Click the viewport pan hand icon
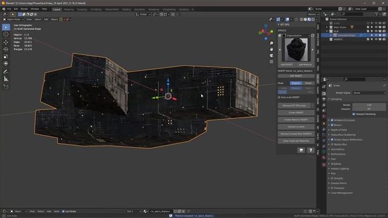The height and width of the screenshot is (218, 388). 272,49
